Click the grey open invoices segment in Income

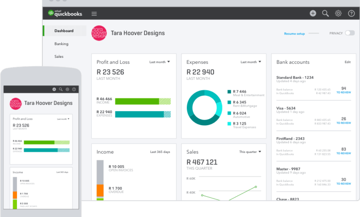(100, 172)
